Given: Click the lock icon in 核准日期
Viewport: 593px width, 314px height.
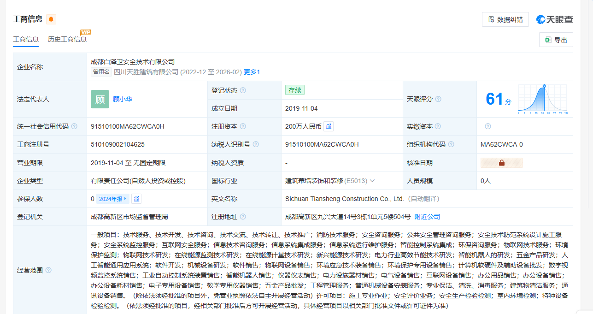Looking at the screenshot, I should click(x=501, y=163).
